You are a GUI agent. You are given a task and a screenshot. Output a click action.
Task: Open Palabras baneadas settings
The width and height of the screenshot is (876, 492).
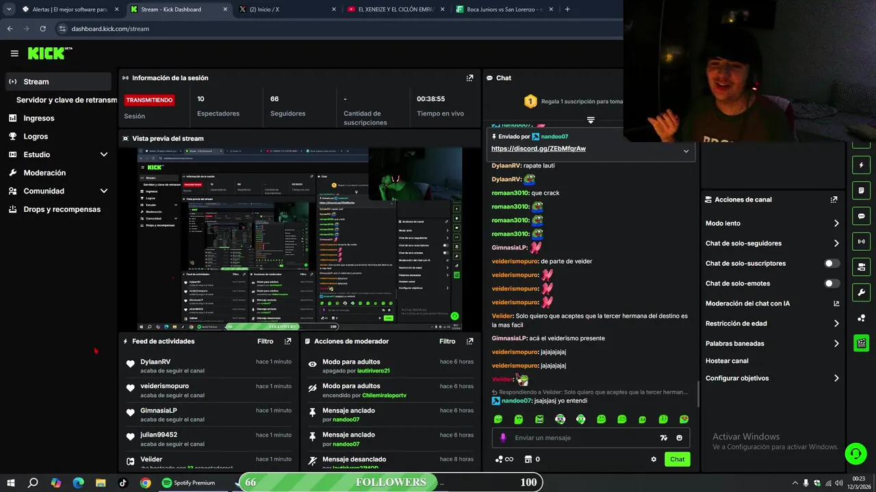point(773,344)
